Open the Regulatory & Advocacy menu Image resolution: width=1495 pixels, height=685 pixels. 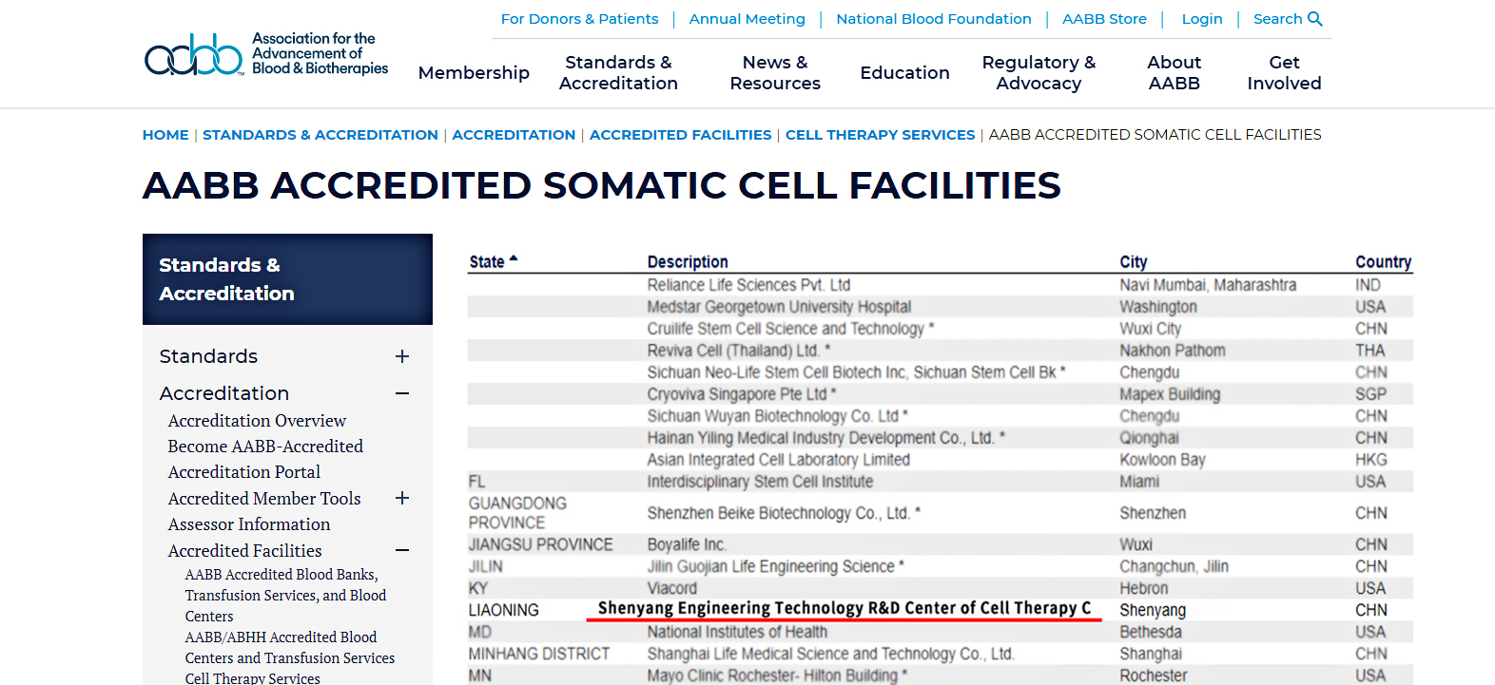point(1039,73)
